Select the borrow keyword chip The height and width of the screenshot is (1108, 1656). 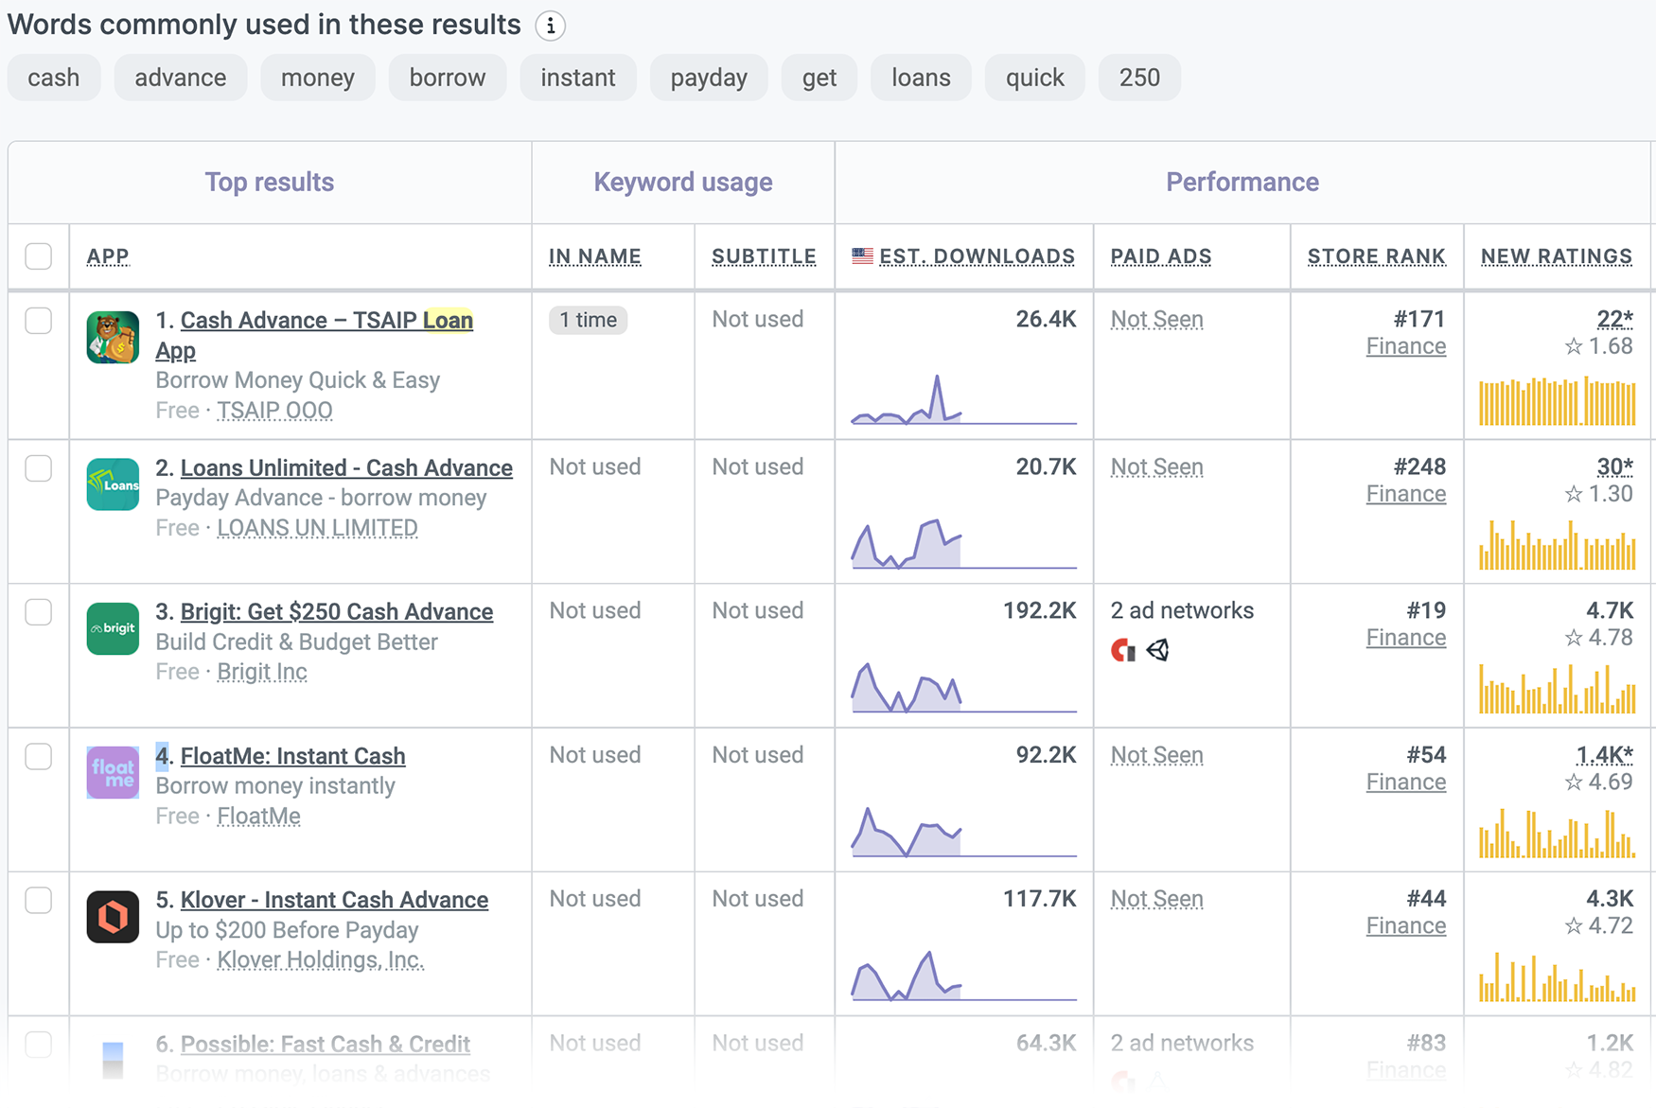tap(447, 78)
